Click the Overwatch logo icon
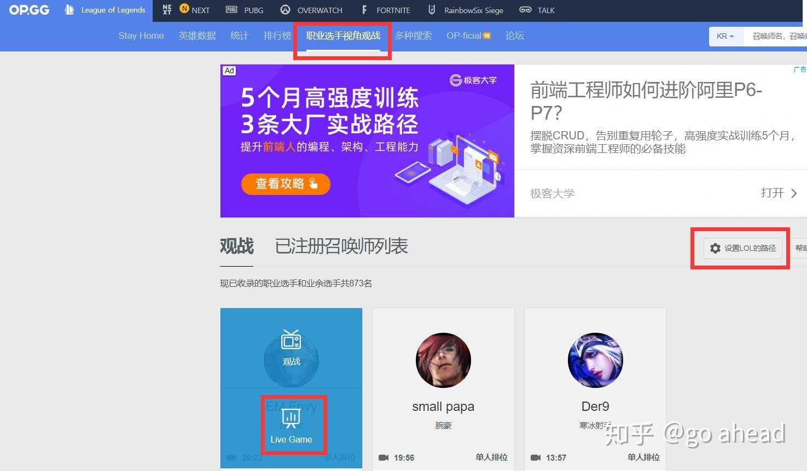Image resolution: width=807 pixels, height=471 pixels. pos(285,10)
